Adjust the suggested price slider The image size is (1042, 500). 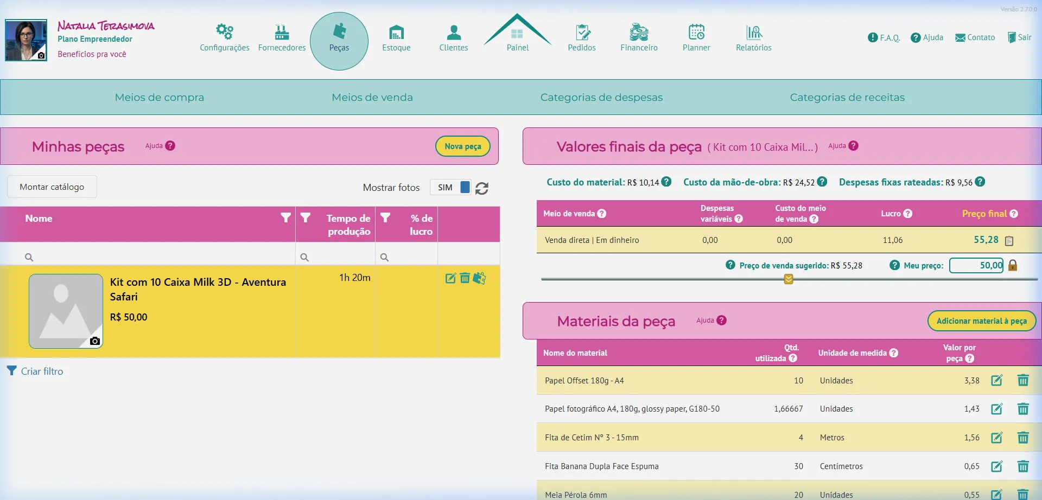(789, 279)
